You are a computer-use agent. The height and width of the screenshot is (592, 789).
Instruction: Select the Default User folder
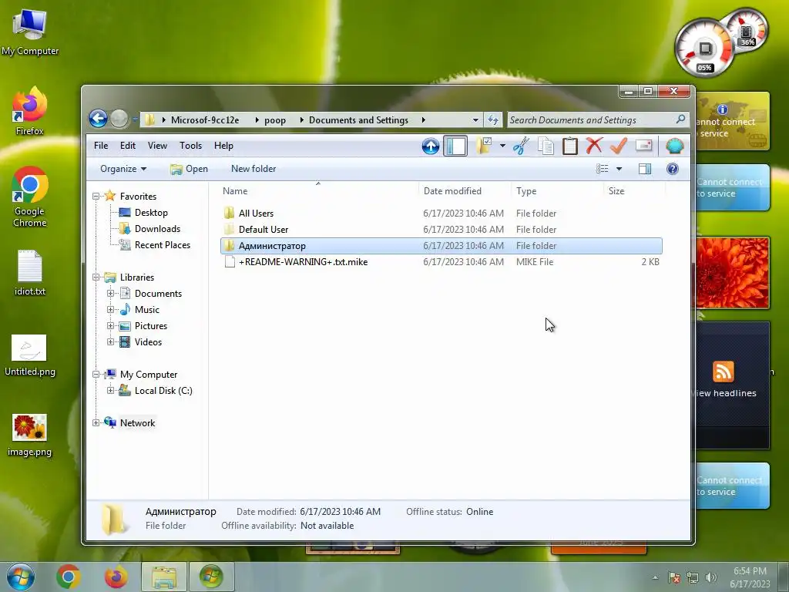click(x=442, y=229)
